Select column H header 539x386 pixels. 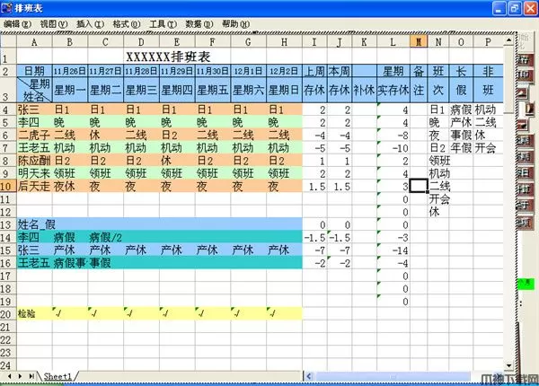click(x=284, y=42)
